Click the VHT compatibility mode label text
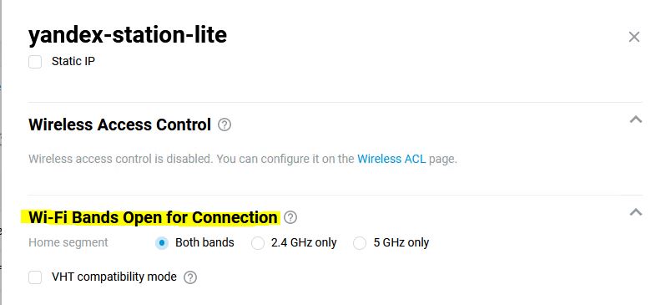Viewport: 666px width, 305px height. coord(114,277)
